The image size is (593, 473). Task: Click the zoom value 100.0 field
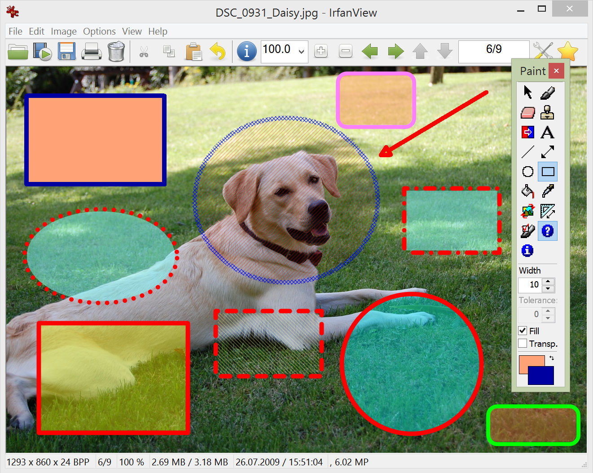(278, 51)
